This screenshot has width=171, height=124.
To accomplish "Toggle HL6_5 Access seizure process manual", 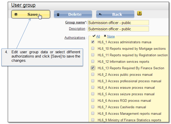I will coord(93,94).
